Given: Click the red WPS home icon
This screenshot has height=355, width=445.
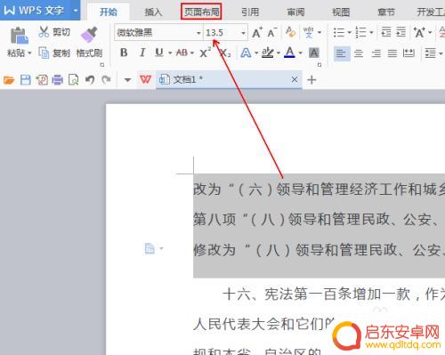Looking at the screenshot, I should 145,79.
